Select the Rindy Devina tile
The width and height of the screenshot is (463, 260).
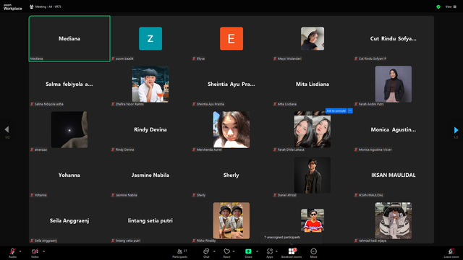coord(150,130)
